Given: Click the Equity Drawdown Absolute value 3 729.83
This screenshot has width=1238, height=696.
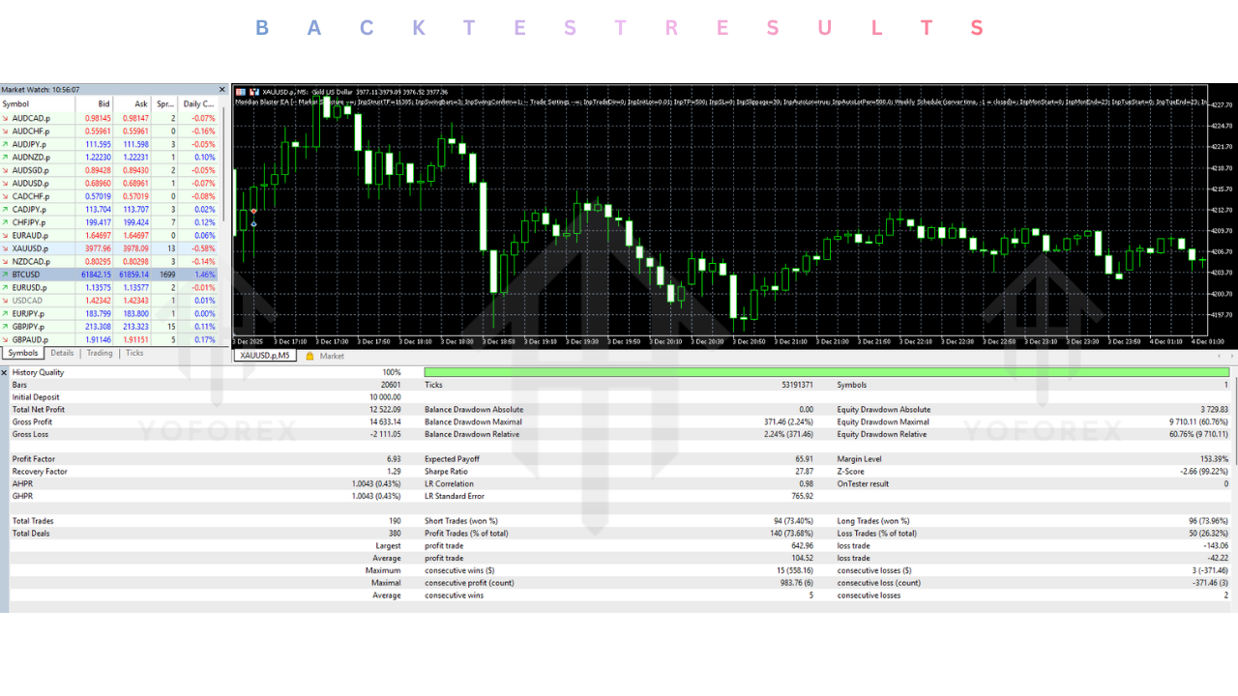Looking at the screenshot, I should (x=1215, y=410).
